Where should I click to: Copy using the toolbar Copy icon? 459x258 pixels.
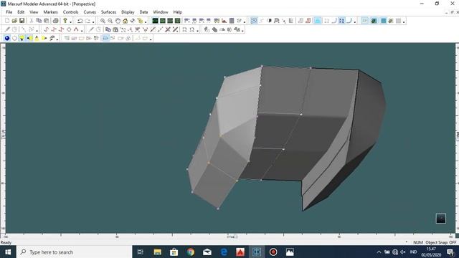[x=39, y=21]
